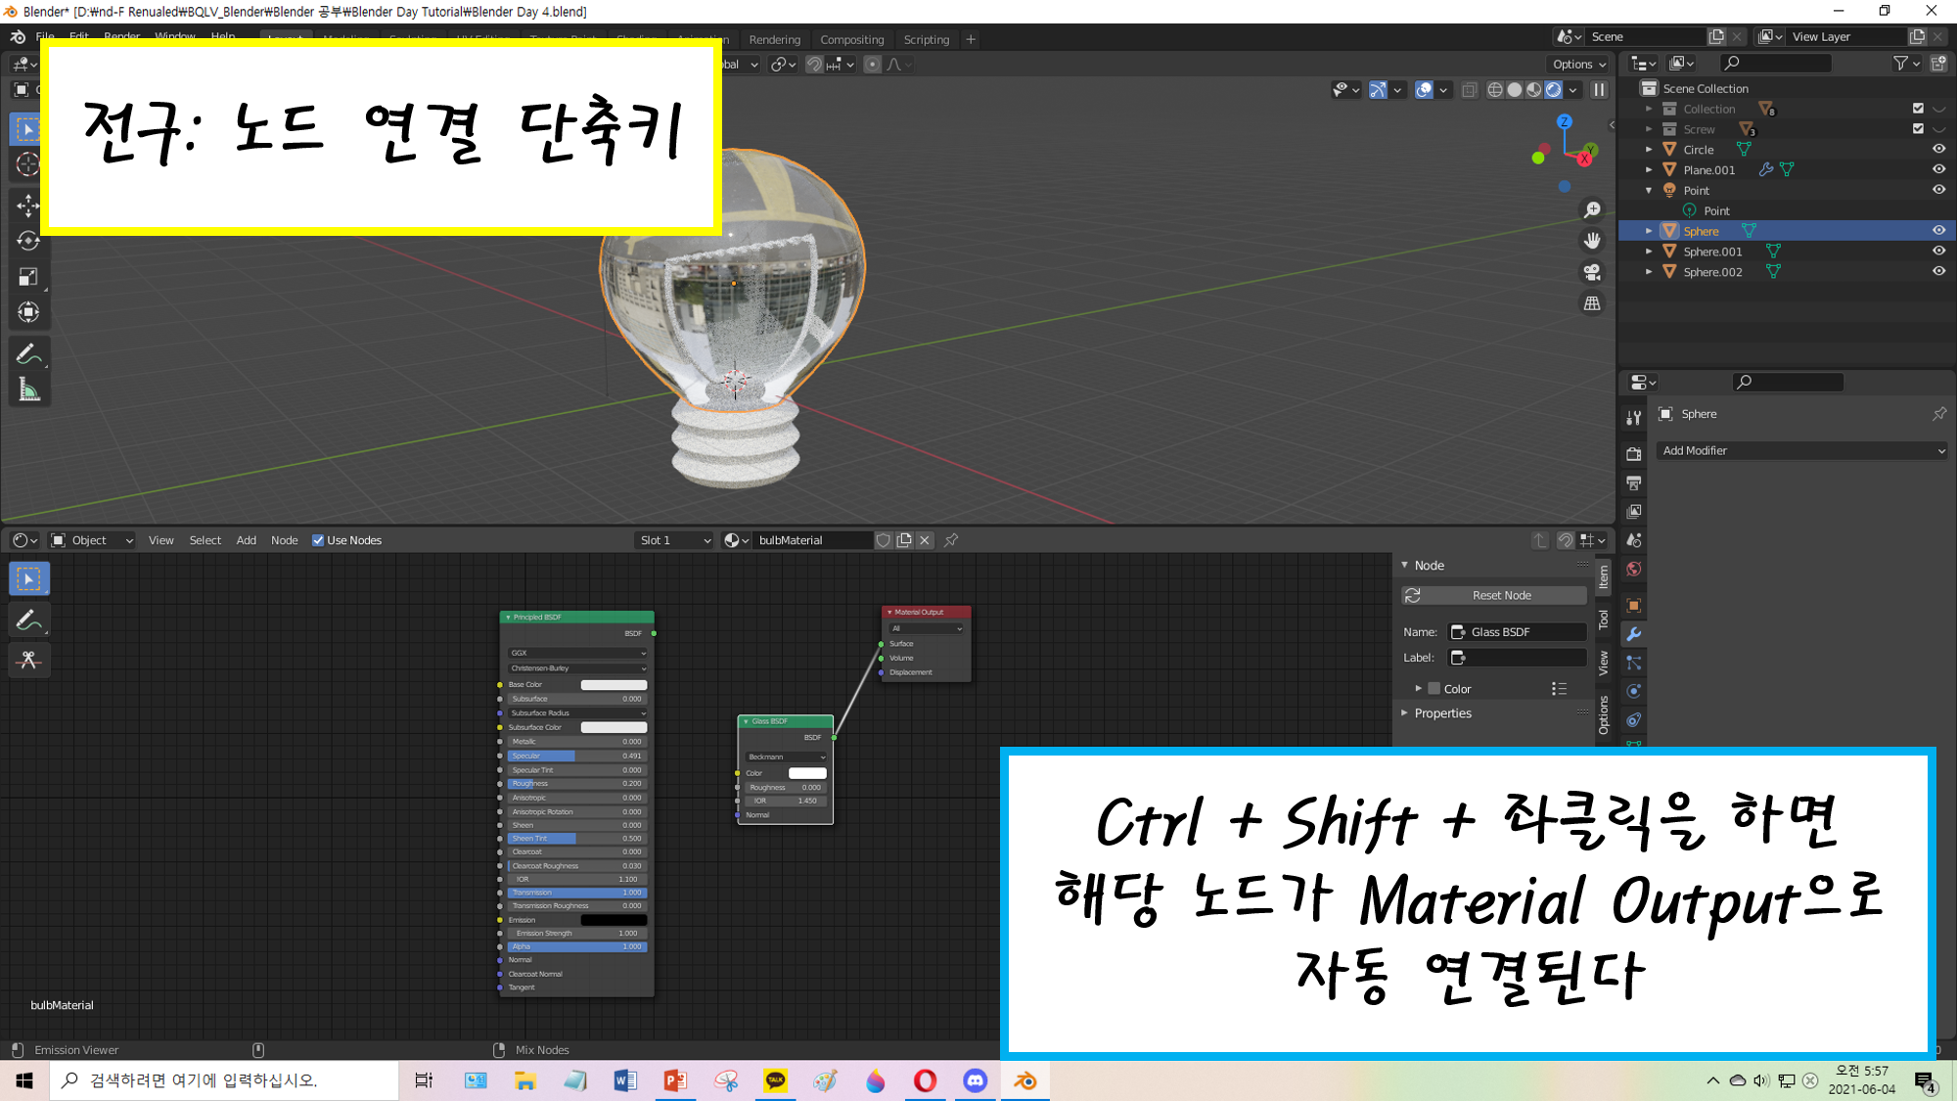This screenshot has width=1957, height=1101.
Task: Switch perspective/orthographic grid icon
Action: click(x=1592, y=303)
